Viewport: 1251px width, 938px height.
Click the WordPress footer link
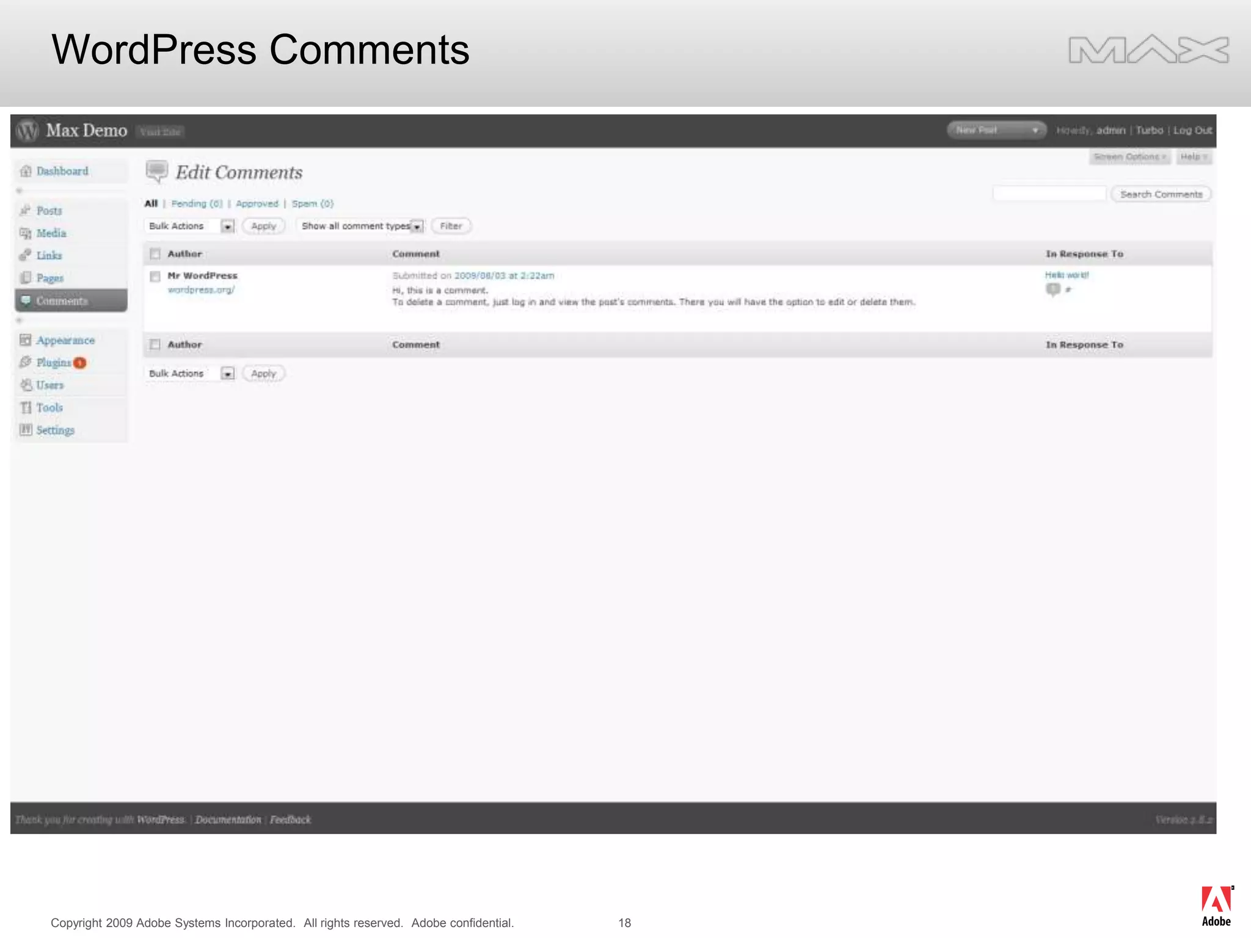[161, 820]
